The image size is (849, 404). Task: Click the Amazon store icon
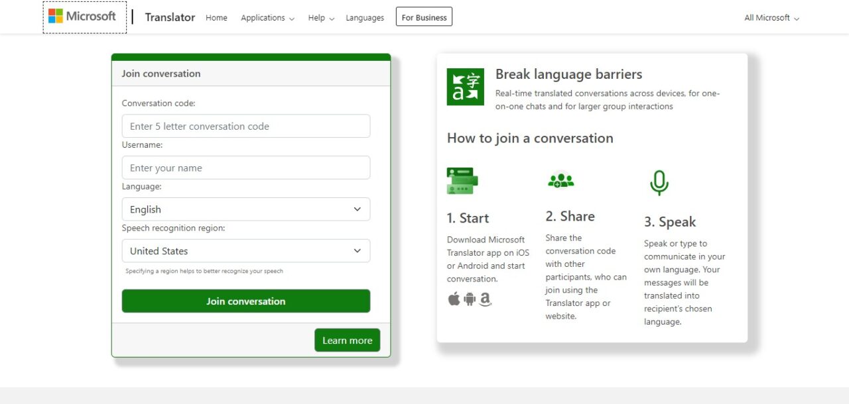click(486, 299)
